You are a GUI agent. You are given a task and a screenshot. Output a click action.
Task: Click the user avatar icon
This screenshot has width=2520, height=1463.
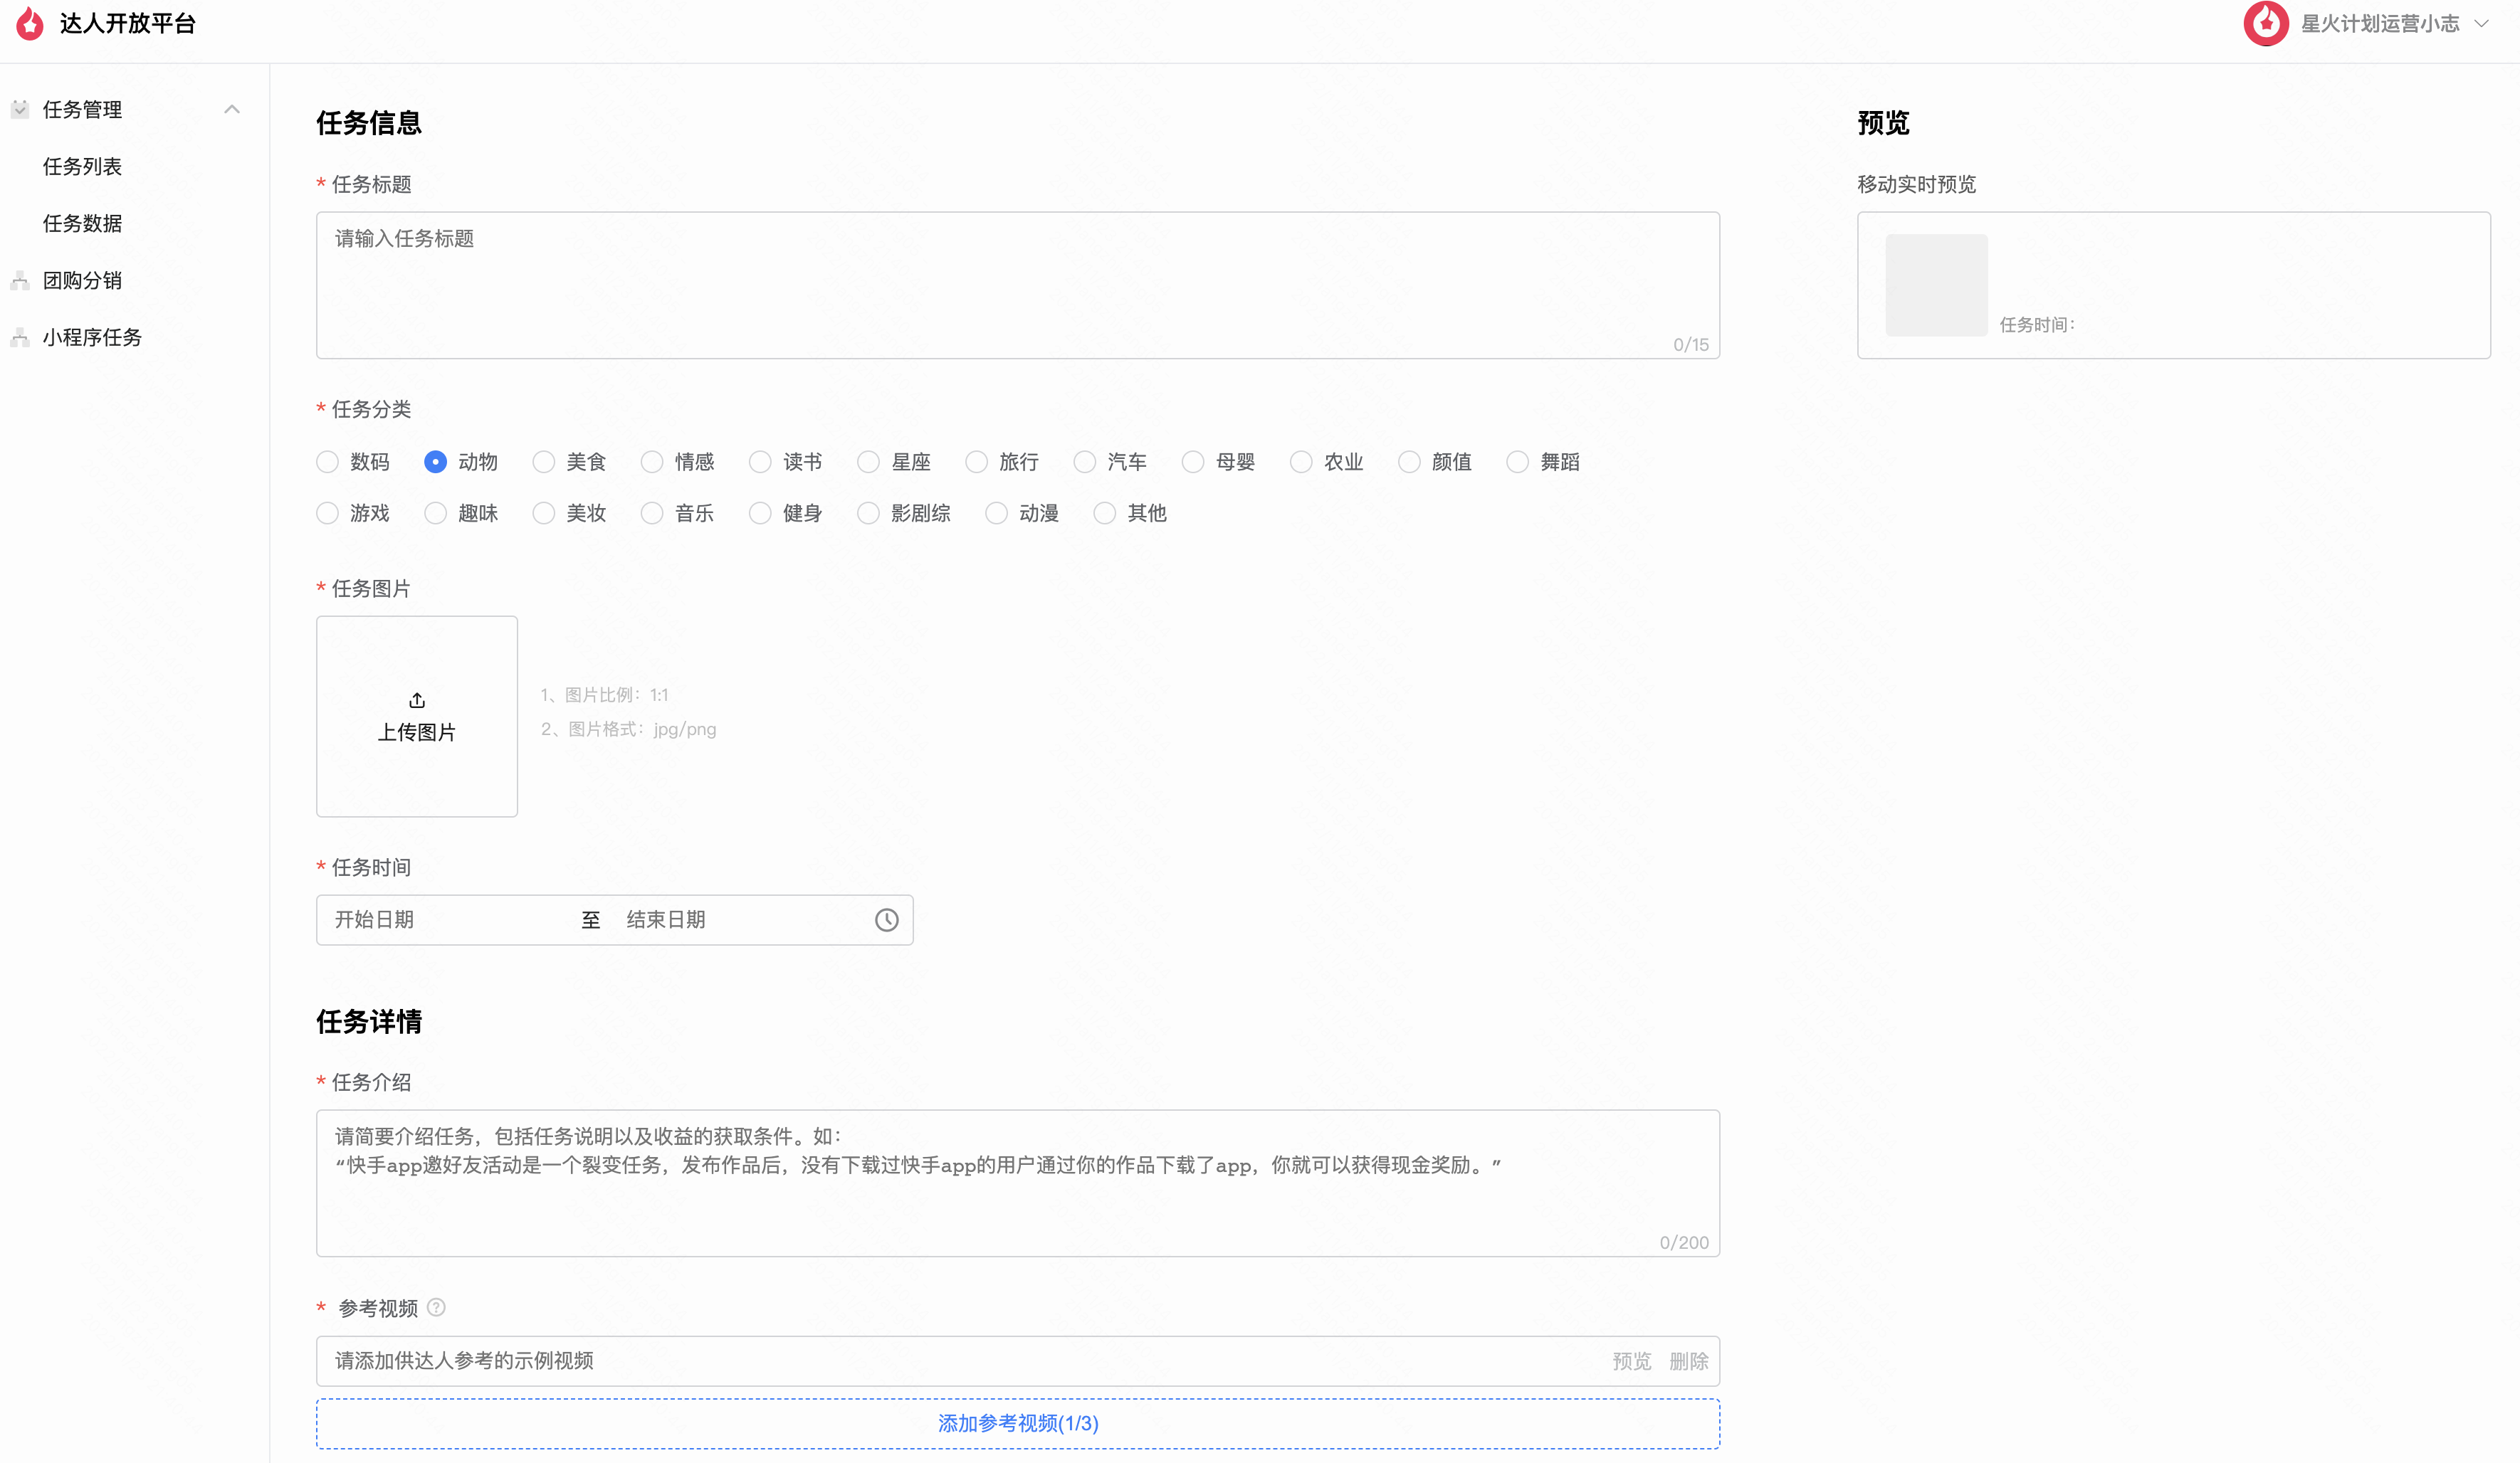point(2266,24)
